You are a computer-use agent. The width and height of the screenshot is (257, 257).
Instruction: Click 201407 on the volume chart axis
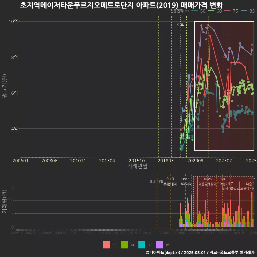[x=120, y=233]
